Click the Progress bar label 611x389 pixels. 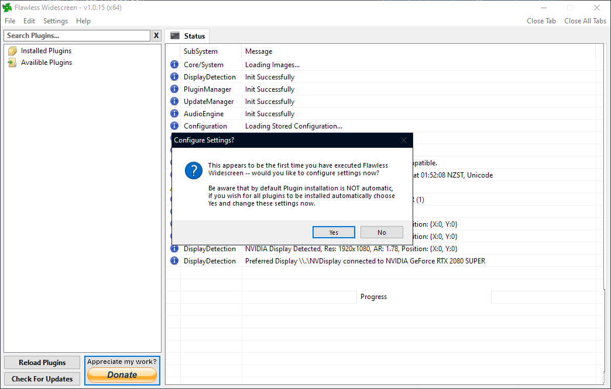coord(374,297)
